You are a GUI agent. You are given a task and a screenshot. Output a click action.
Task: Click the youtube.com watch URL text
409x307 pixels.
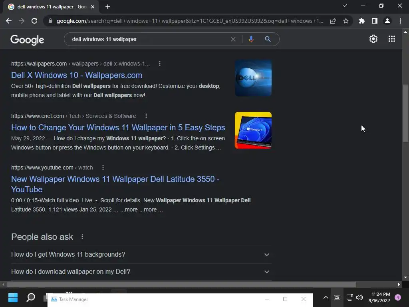(52, 167)
